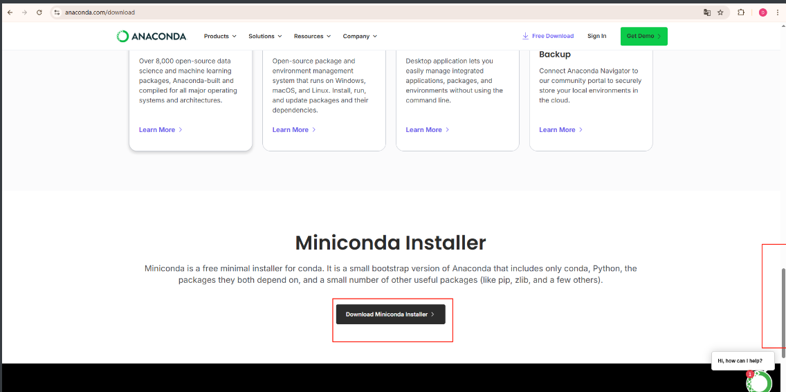Click the Anaconda logo
The image size is (786, 392).
click(152, 36)
